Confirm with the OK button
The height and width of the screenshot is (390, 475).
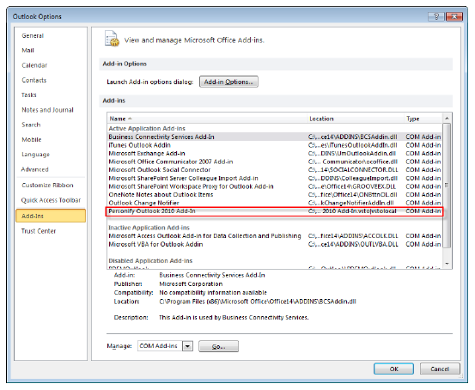pyautogui.click(x=393, y=369)
